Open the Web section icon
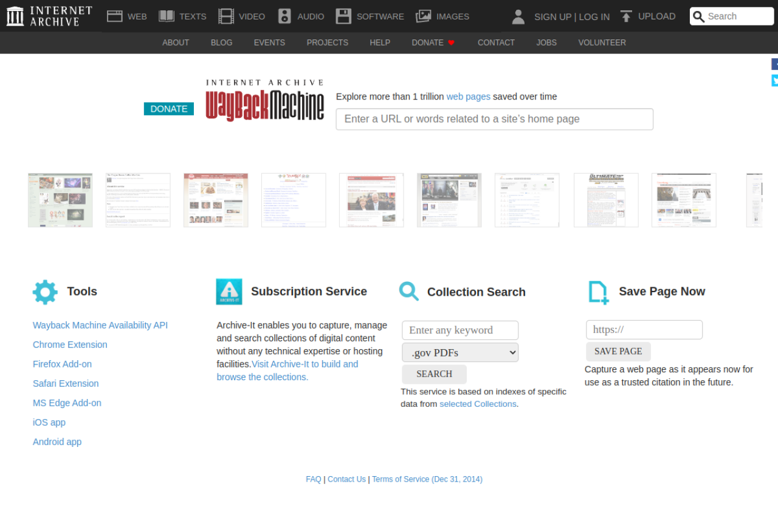This screenshot has width=778, height=518. [115, 16]
